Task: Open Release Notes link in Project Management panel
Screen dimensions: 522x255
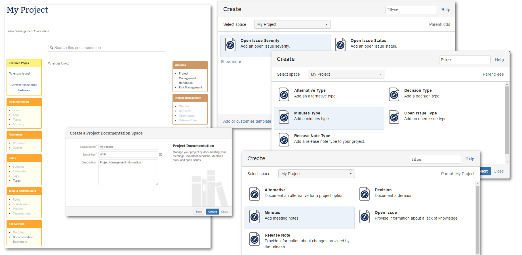Action: click(188, 120)
